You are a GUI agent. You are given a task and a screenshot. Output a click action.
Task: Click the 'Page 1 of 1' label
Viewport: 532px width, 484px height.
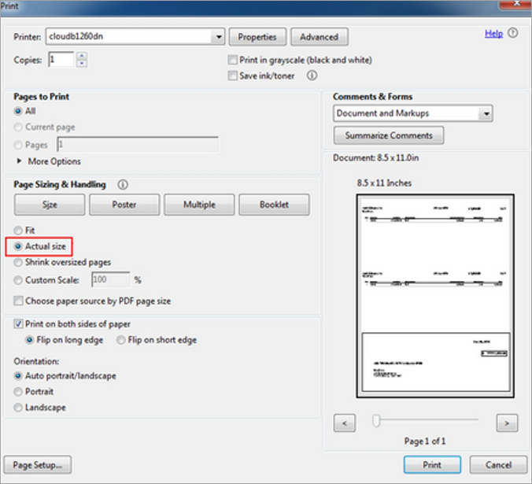[x=425, y=441]
